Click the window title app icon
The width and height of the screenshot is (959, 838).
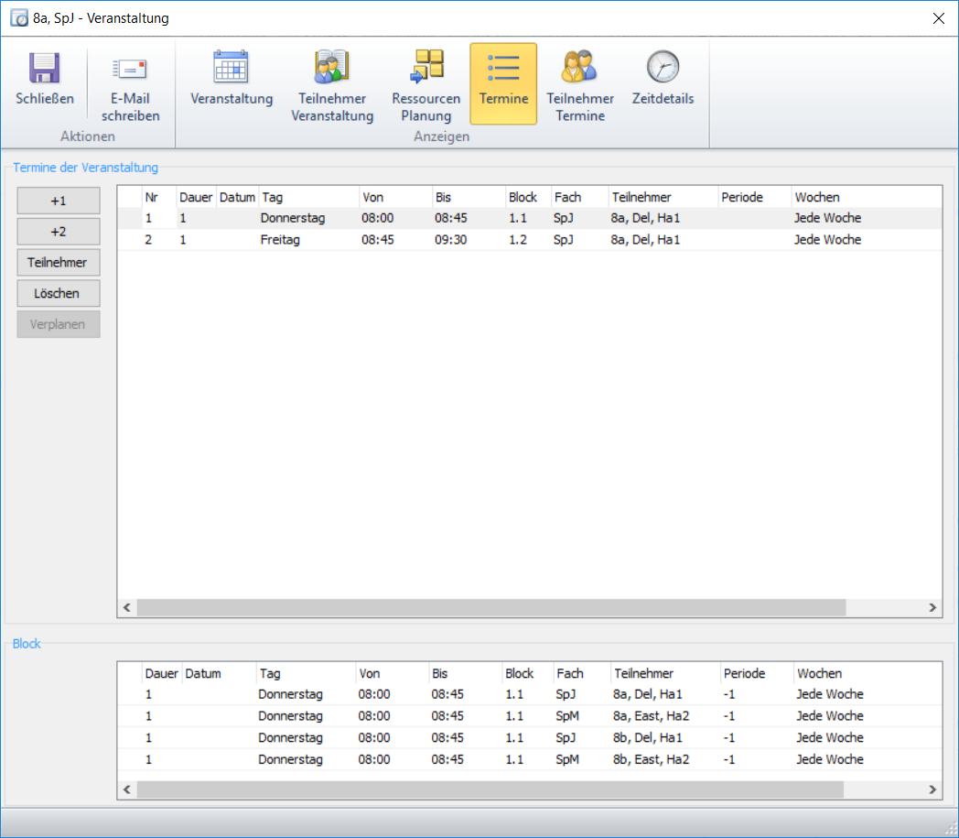19,17
